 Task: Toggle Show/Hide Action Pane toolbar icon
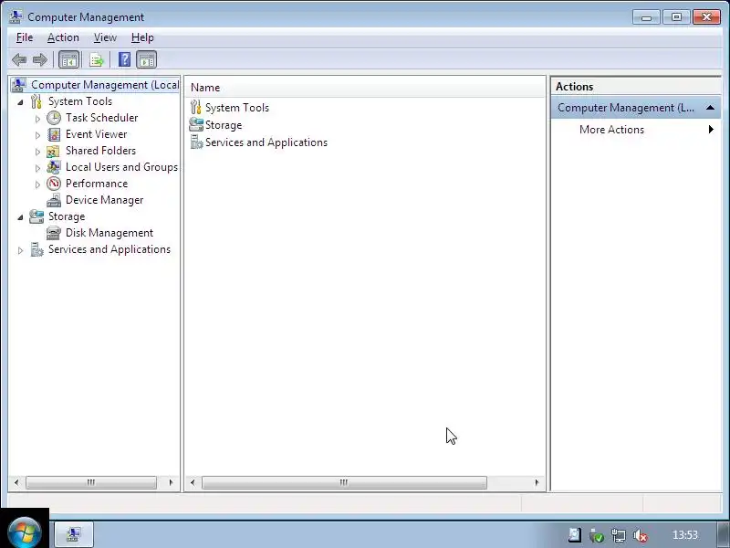point(147,59)
